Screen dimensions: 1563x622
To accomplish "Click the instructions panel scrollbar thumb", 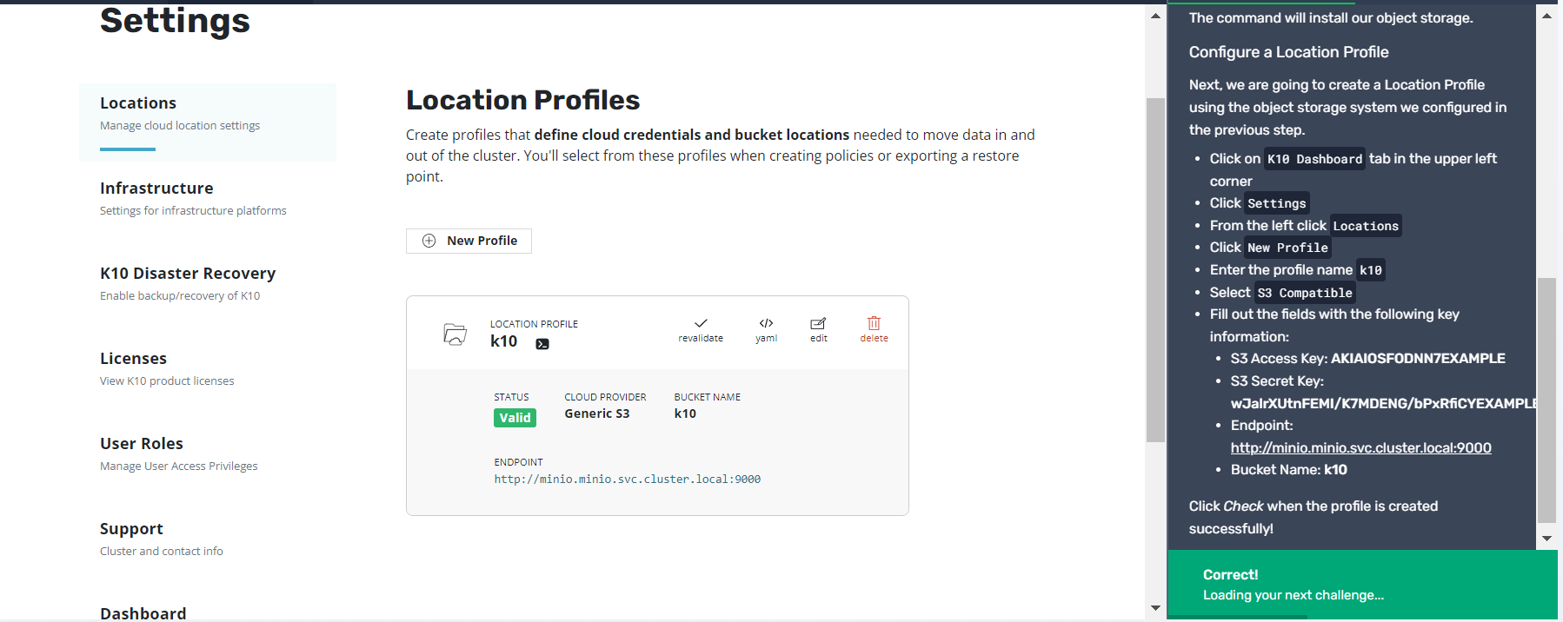I will [1546, 400].
